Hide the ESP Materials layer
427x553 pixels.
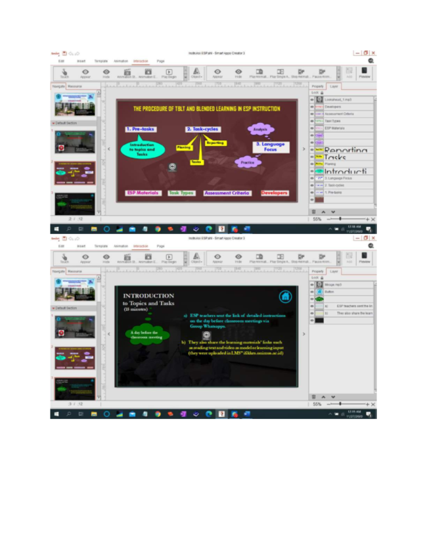312,128
